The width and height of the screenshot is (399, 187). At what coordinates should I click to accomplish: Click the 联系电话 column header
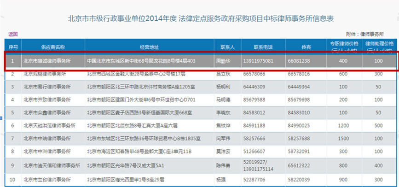pyautogui.click(x=263, y=47)
